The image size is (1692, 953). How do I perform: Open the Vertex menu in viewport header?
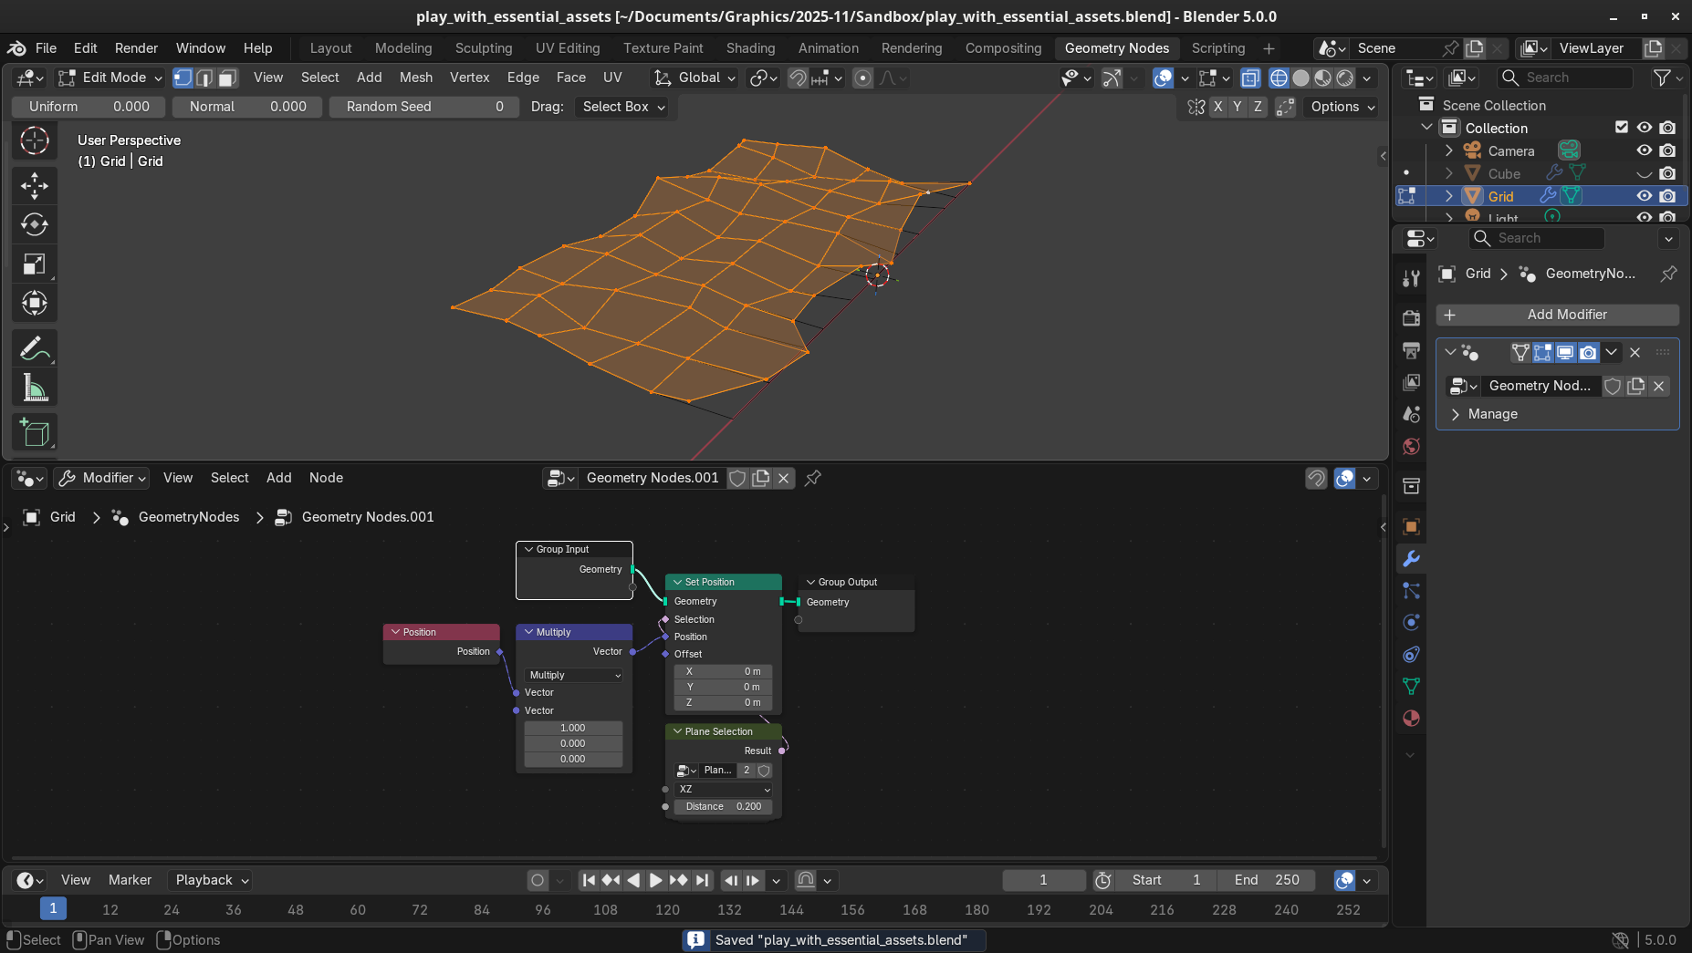469,78
